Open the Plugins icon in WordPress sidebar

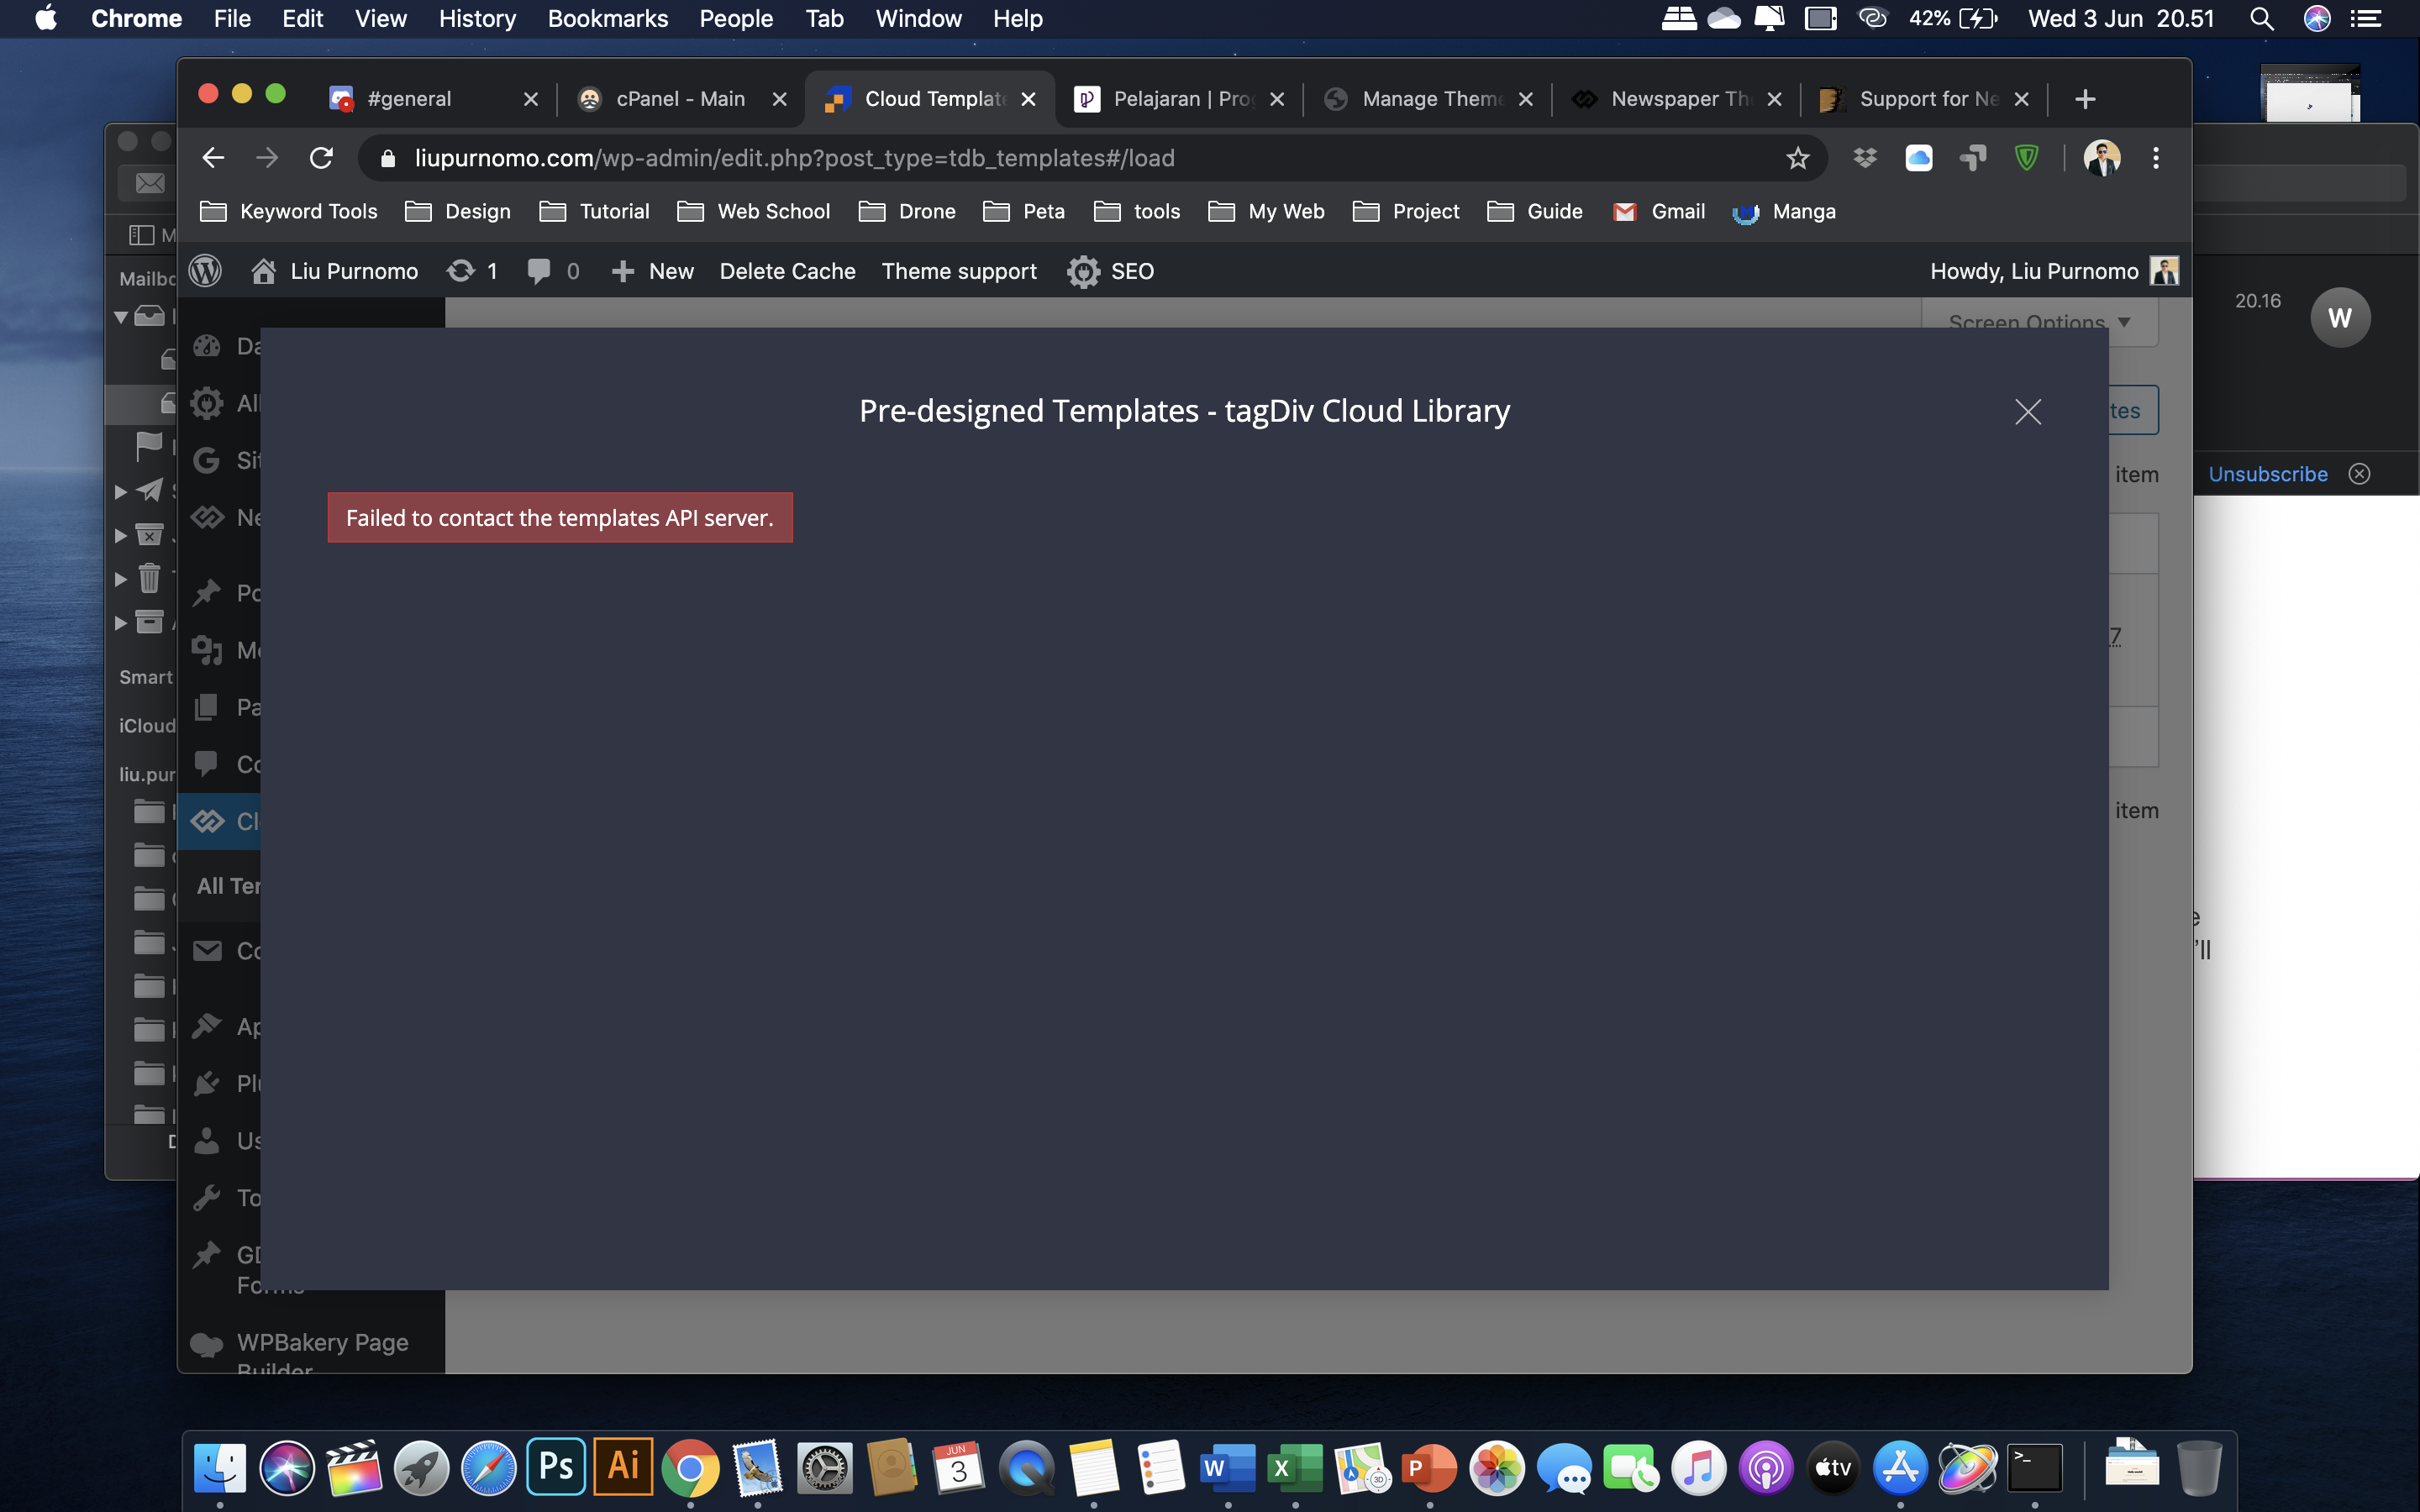[207, 1084]
